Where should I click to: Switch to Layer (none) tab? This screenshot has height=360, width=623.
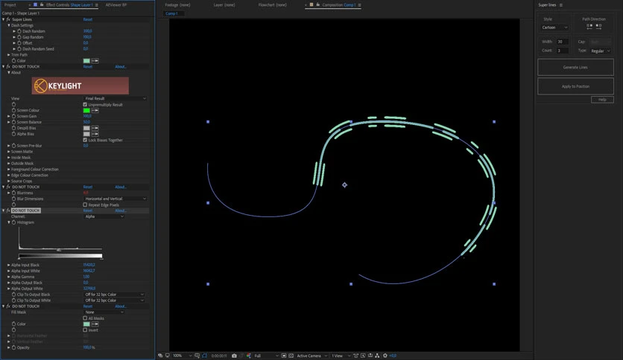click(x=224, y=4)
